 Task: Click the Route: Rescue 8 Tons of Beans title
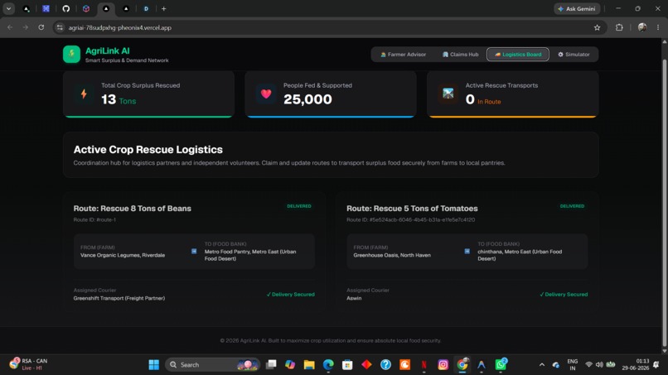[132, 208]
